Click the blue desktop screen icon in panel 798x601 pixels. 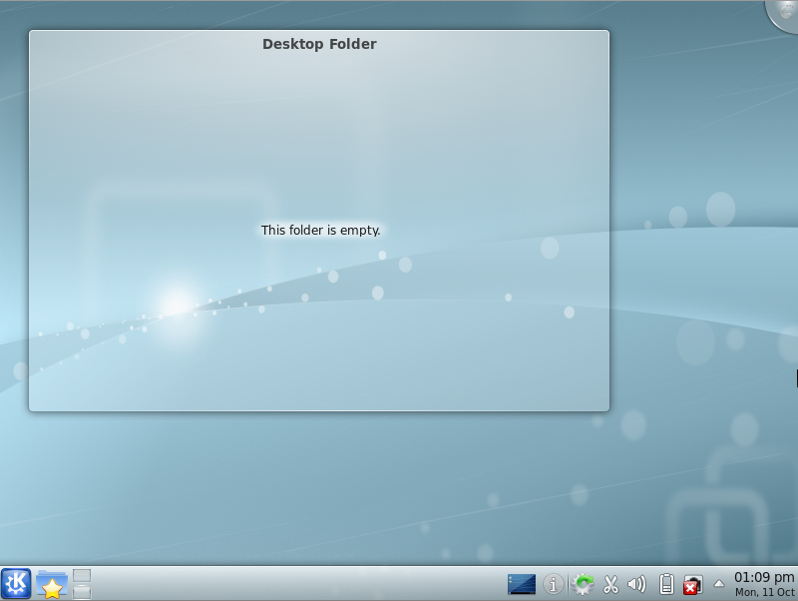pyautogui.click(x=522, y=584)
